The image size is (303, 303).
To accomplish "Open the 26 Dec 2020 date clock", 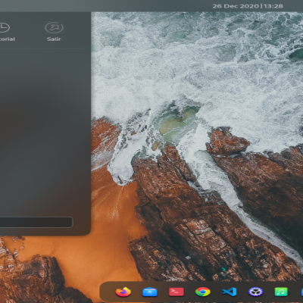I will (x=248, y=6).
